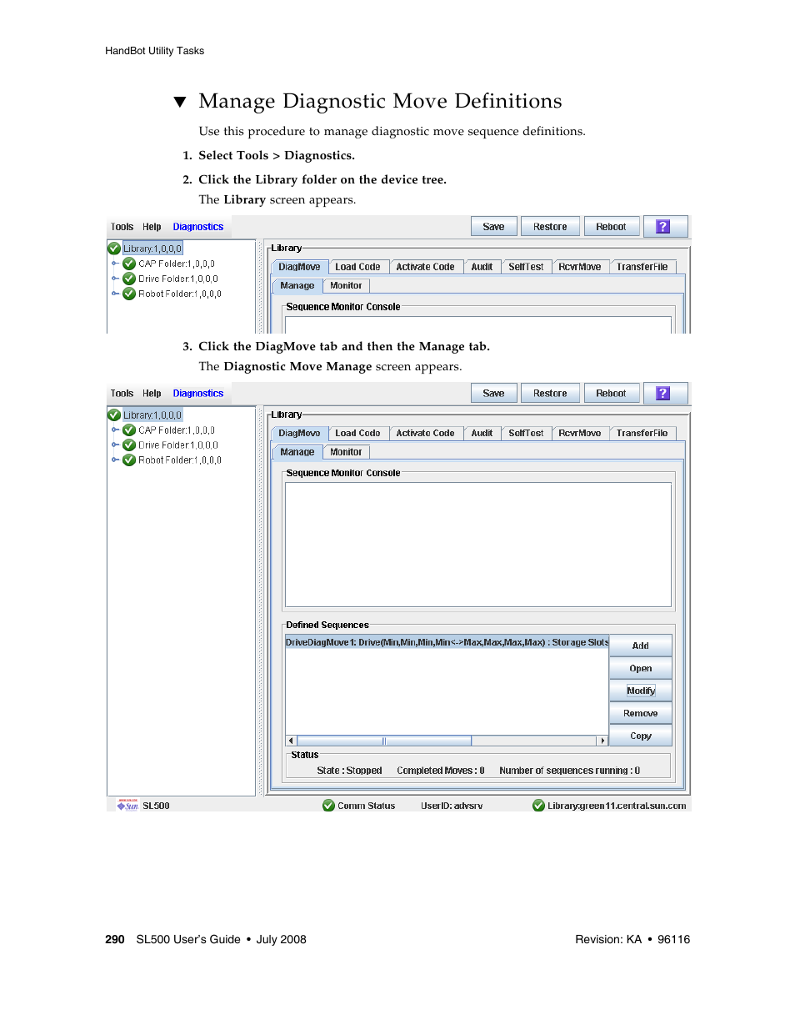Click the DiagMove tab in upper screenshot
Image resolution: width=795 pixels, height=1030 pixels.
[299, 267]
